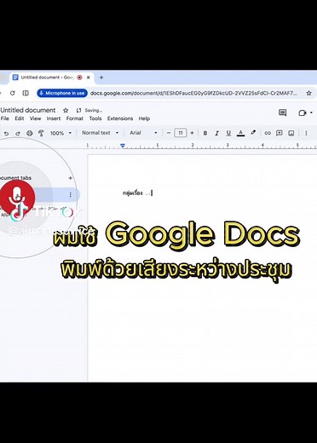Close the Untitled document browser tab
This screenshot has width=317, height=443.
coord(89,78)
